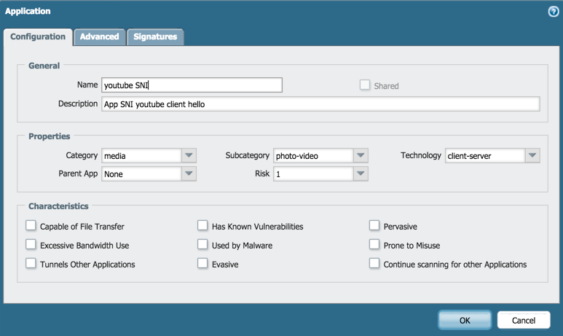Enable Capable of File Transfer checkbox
This screenshot has height=336, width=563.
[31, 227]
